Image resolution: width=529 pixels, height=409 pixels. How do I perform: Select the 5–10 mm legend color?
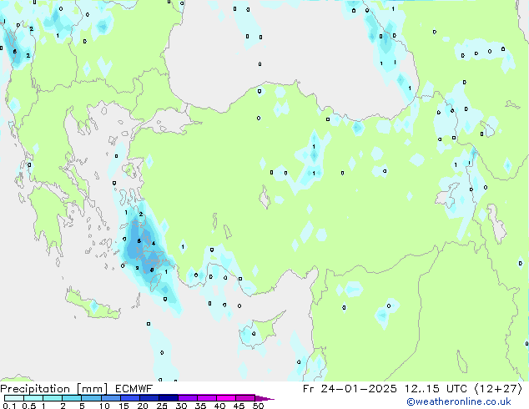click(91, 398)
